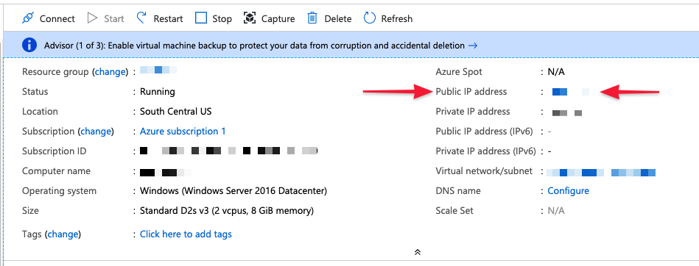Click here to add tags link
The height and width of the screenshot is (266, 699).
pyautogui.click(x=186, y=234)
